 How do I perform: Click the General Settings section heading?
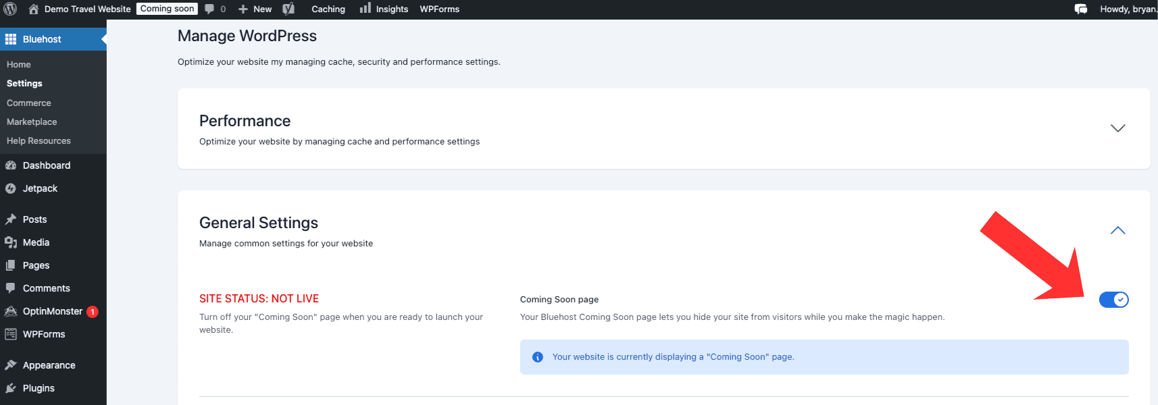[259, 223]
